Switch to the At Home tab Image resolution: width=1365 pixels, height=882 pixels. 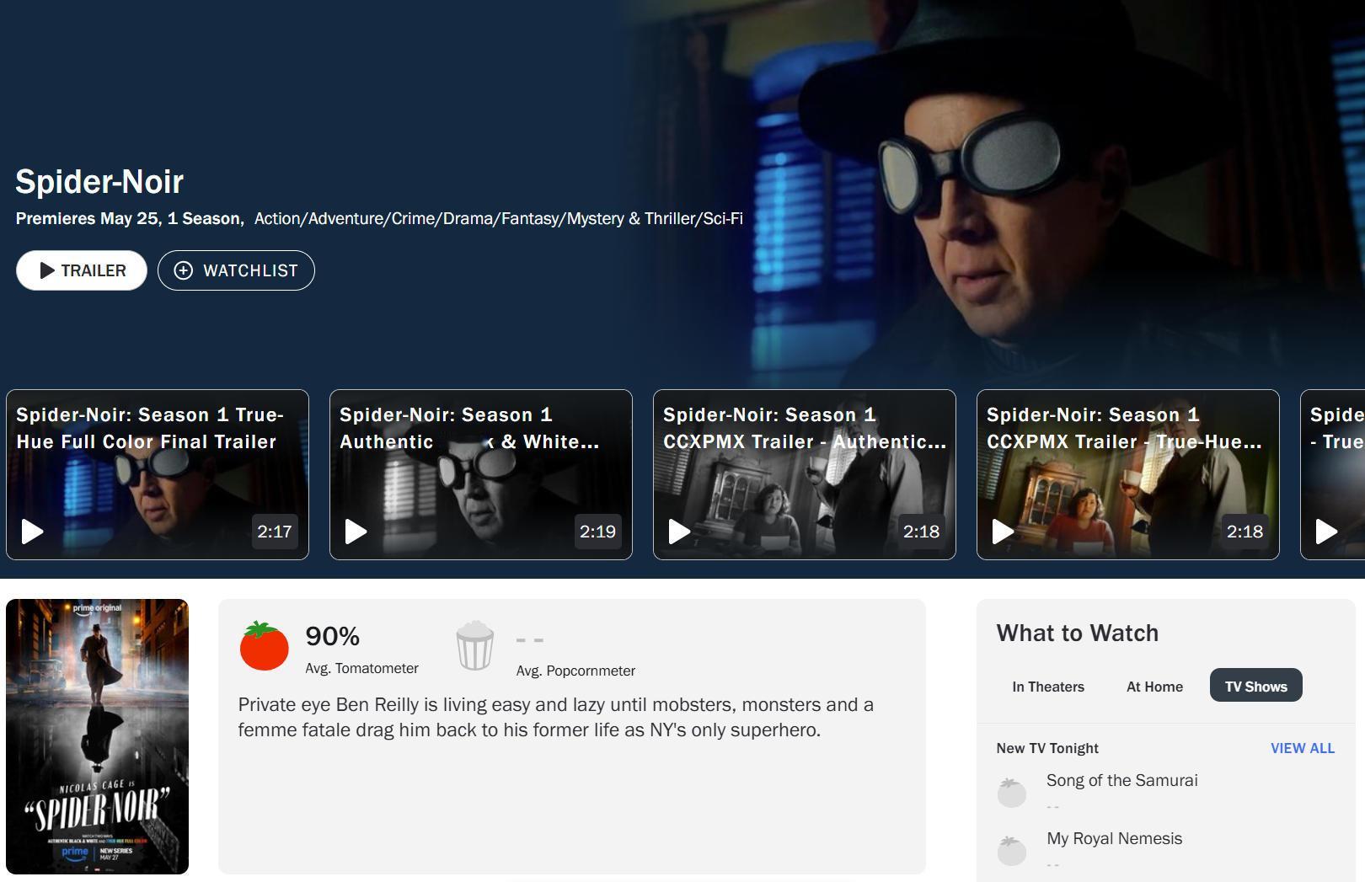pos(1154,687)
